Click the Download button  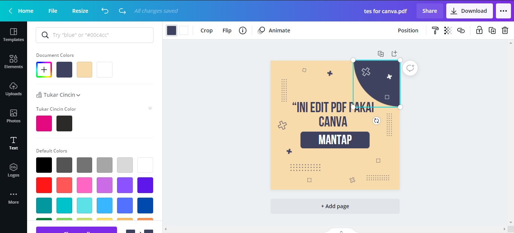pos(469,11)
